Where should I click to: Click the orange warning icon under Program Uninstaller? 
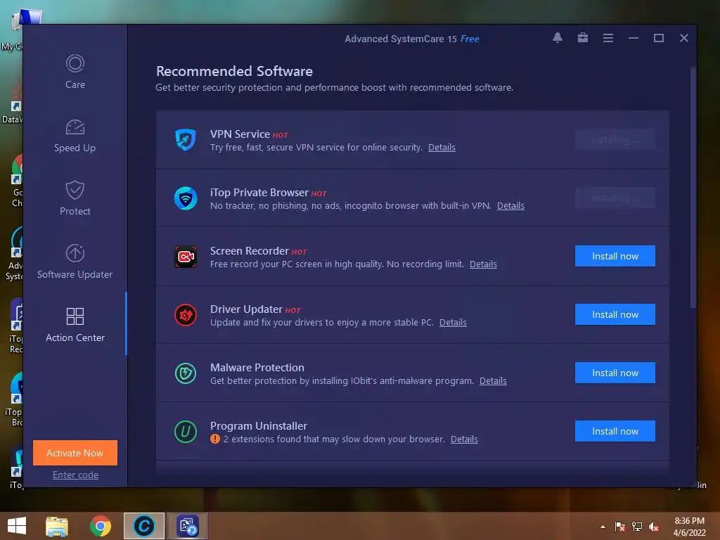point(215,439)
